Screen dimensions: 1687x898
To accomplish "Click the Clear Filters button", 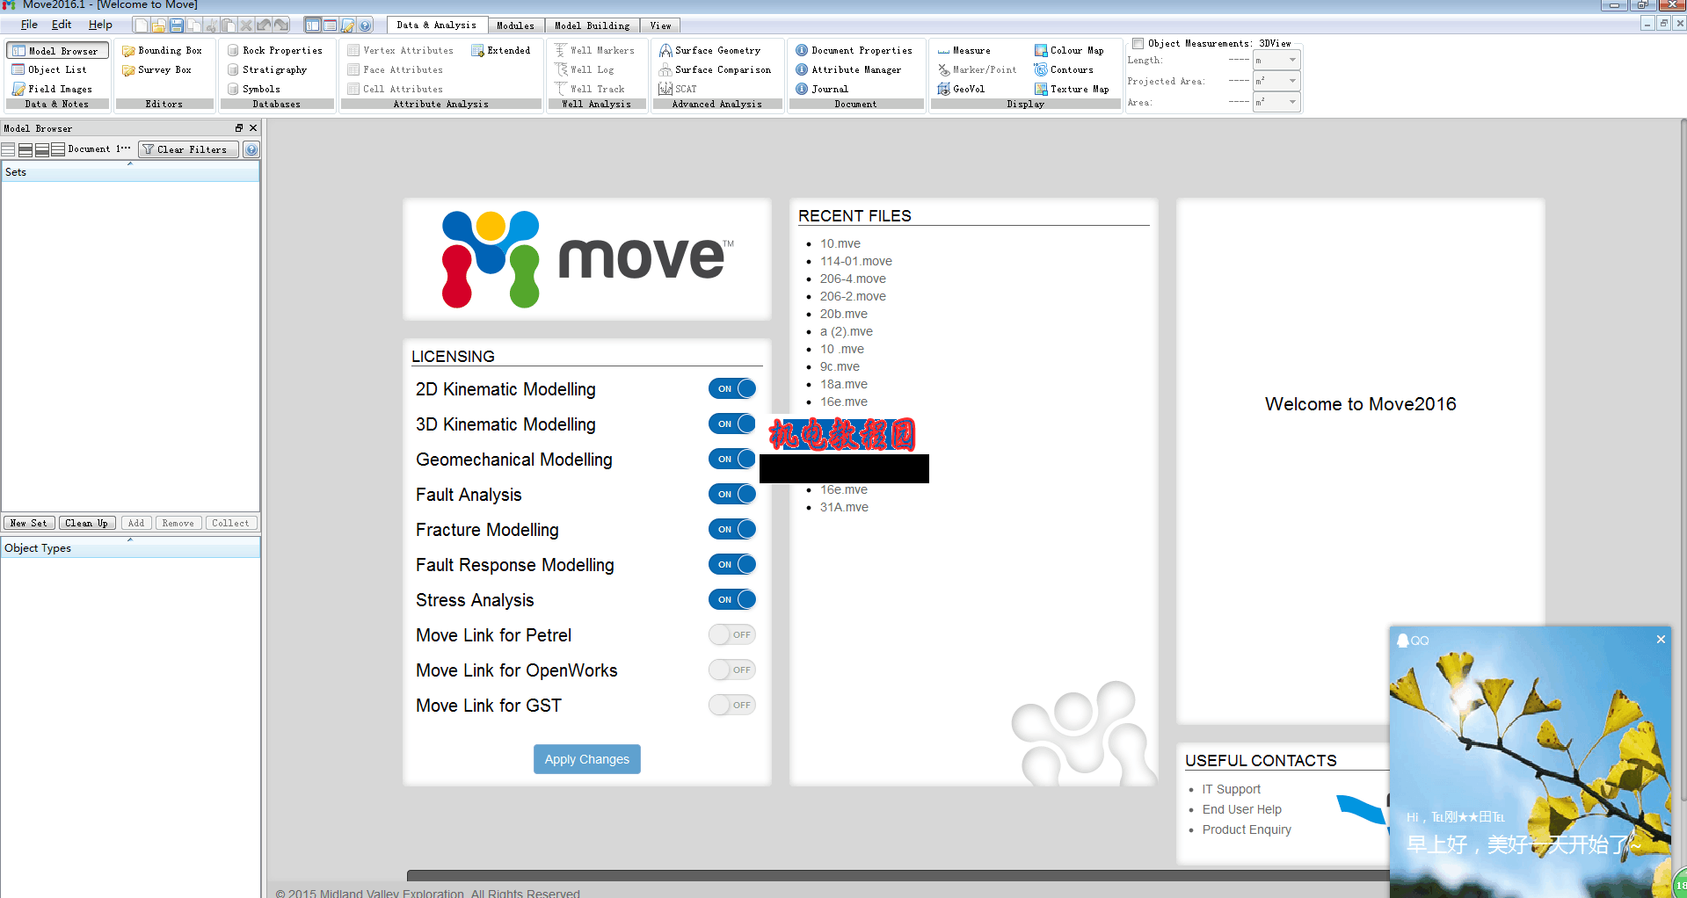I will pyautogui.click(x=188, y=150).
